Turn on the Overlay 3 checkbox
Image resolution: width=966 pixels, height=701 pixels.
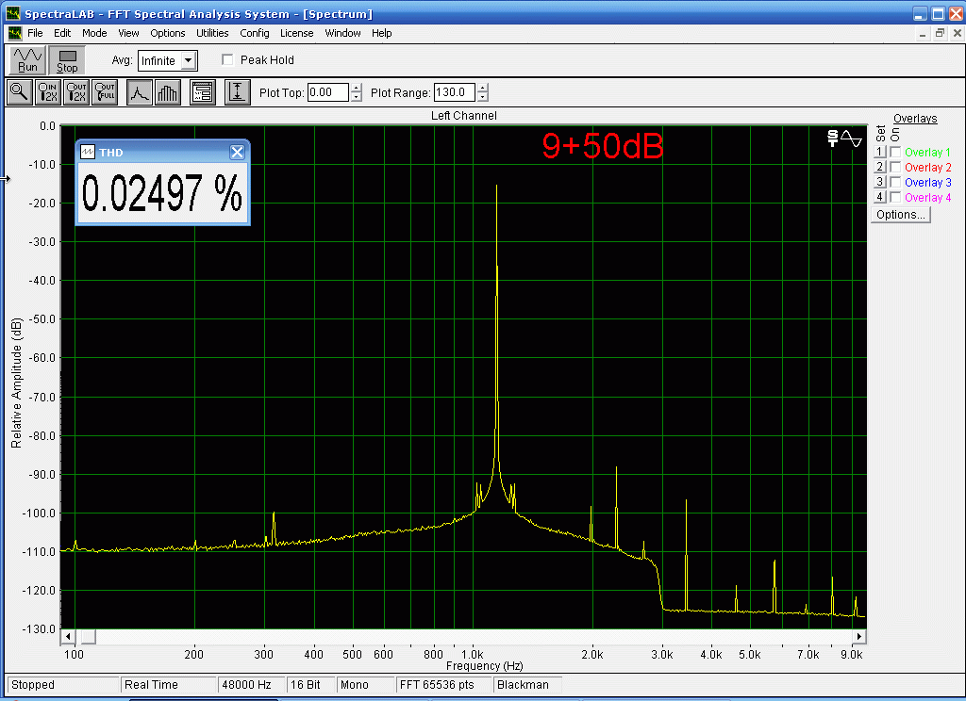point(895,182)
